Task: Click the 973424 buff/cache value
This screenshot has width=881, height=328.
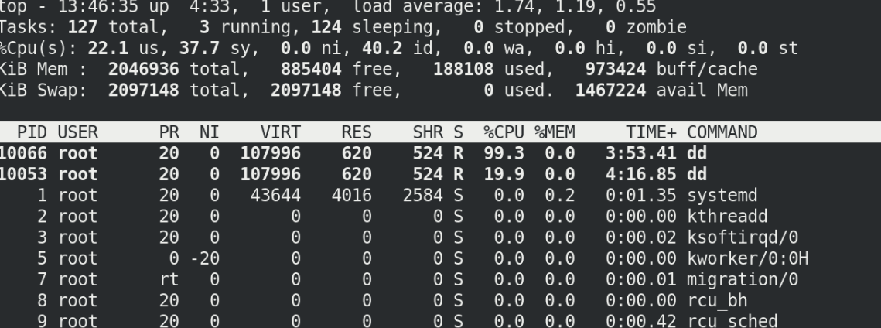Action: tap(616, 69)
